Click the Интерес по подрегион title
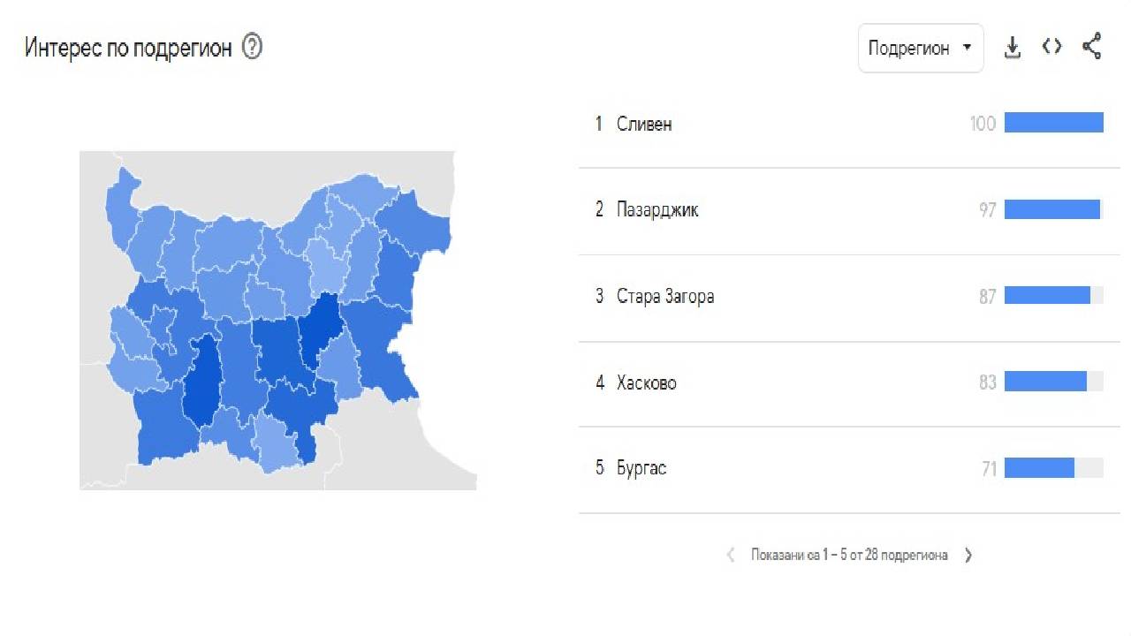The width and height of the screenshot is (1131, 636). pos(131,47)
